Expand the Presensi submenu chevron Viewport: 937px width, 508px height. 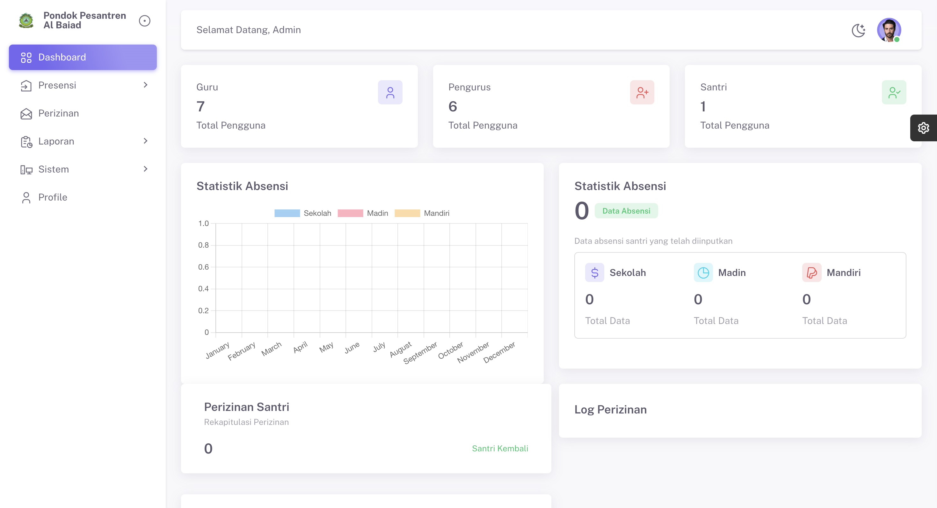point(146,85)
